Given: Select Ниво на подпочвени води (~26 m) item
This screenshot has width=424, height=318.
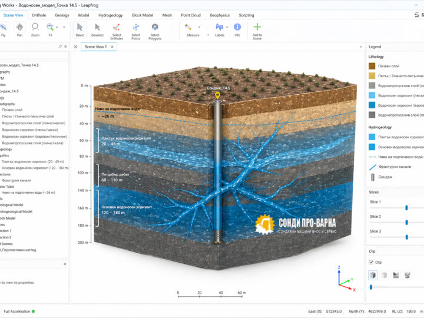Looking at the screenshot, I should coord(28,193).
